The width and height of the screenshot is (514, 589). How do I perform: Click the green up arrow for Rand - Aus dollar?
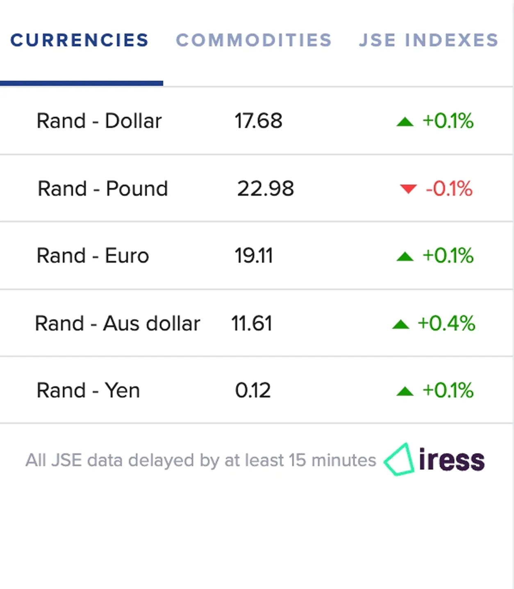[400, 324]
